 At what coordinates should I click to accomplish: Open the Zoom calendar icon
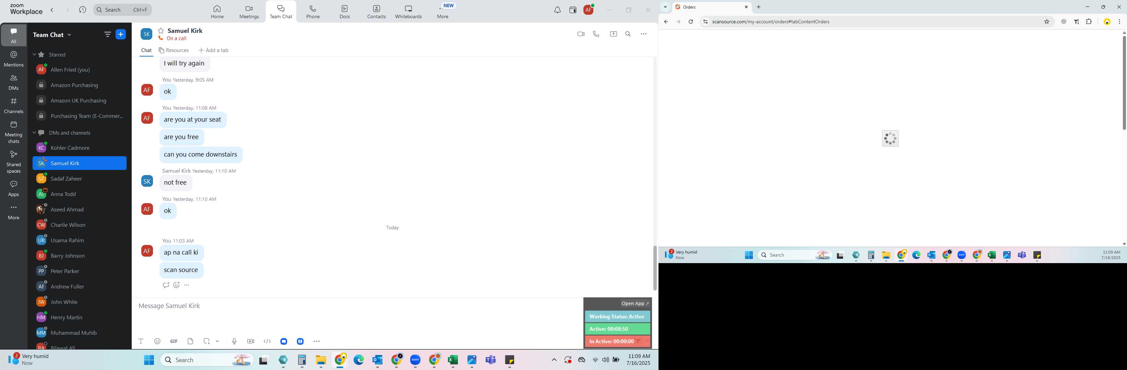pos(573,10)
